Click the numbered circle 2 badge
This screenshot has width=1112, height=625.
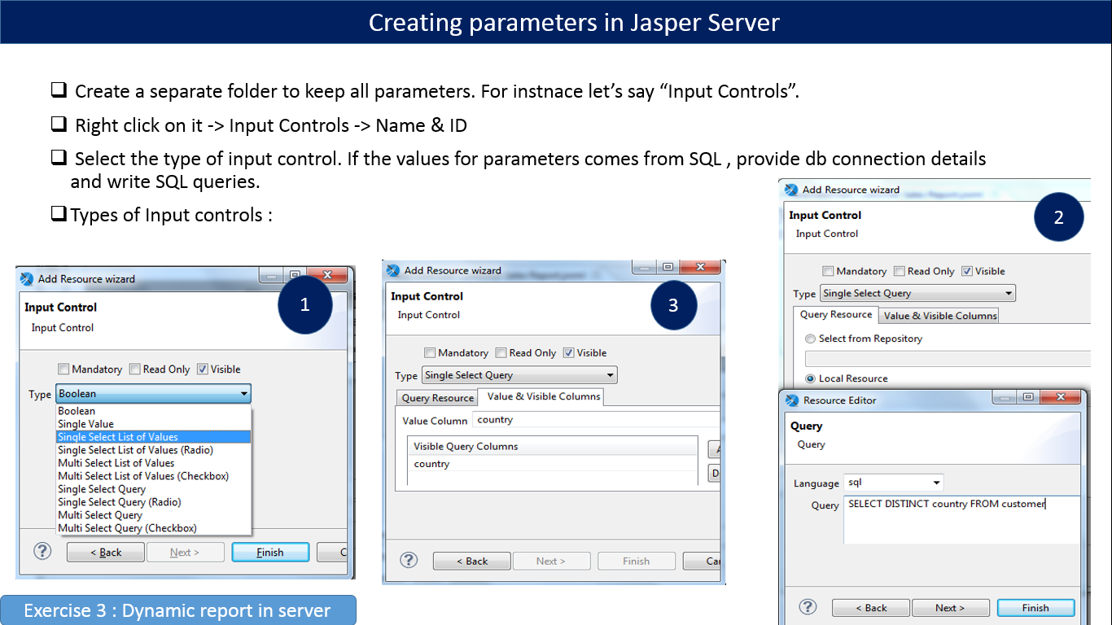pos(1059,217)
